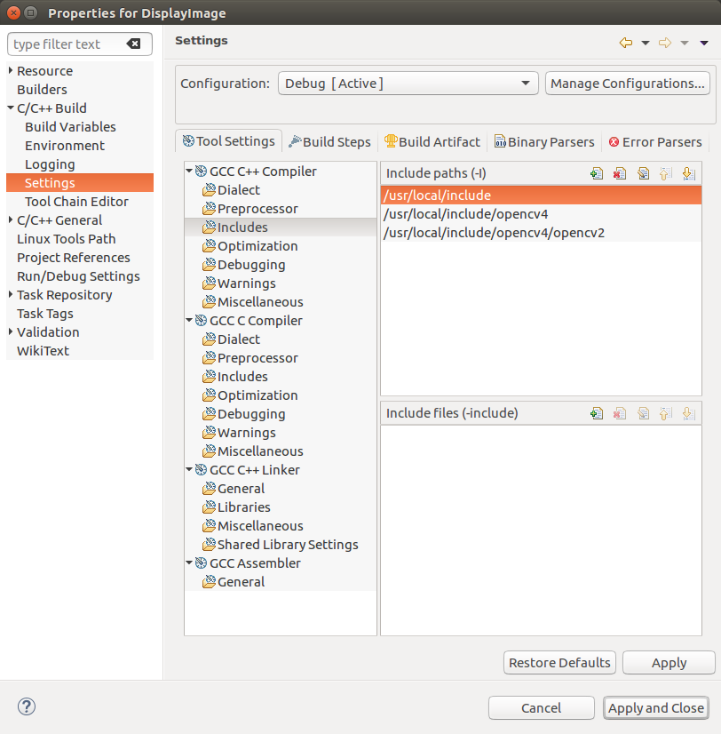Open help via the question mark icon
The height and width of the screenshot is (734, 721).
(27, 706)
